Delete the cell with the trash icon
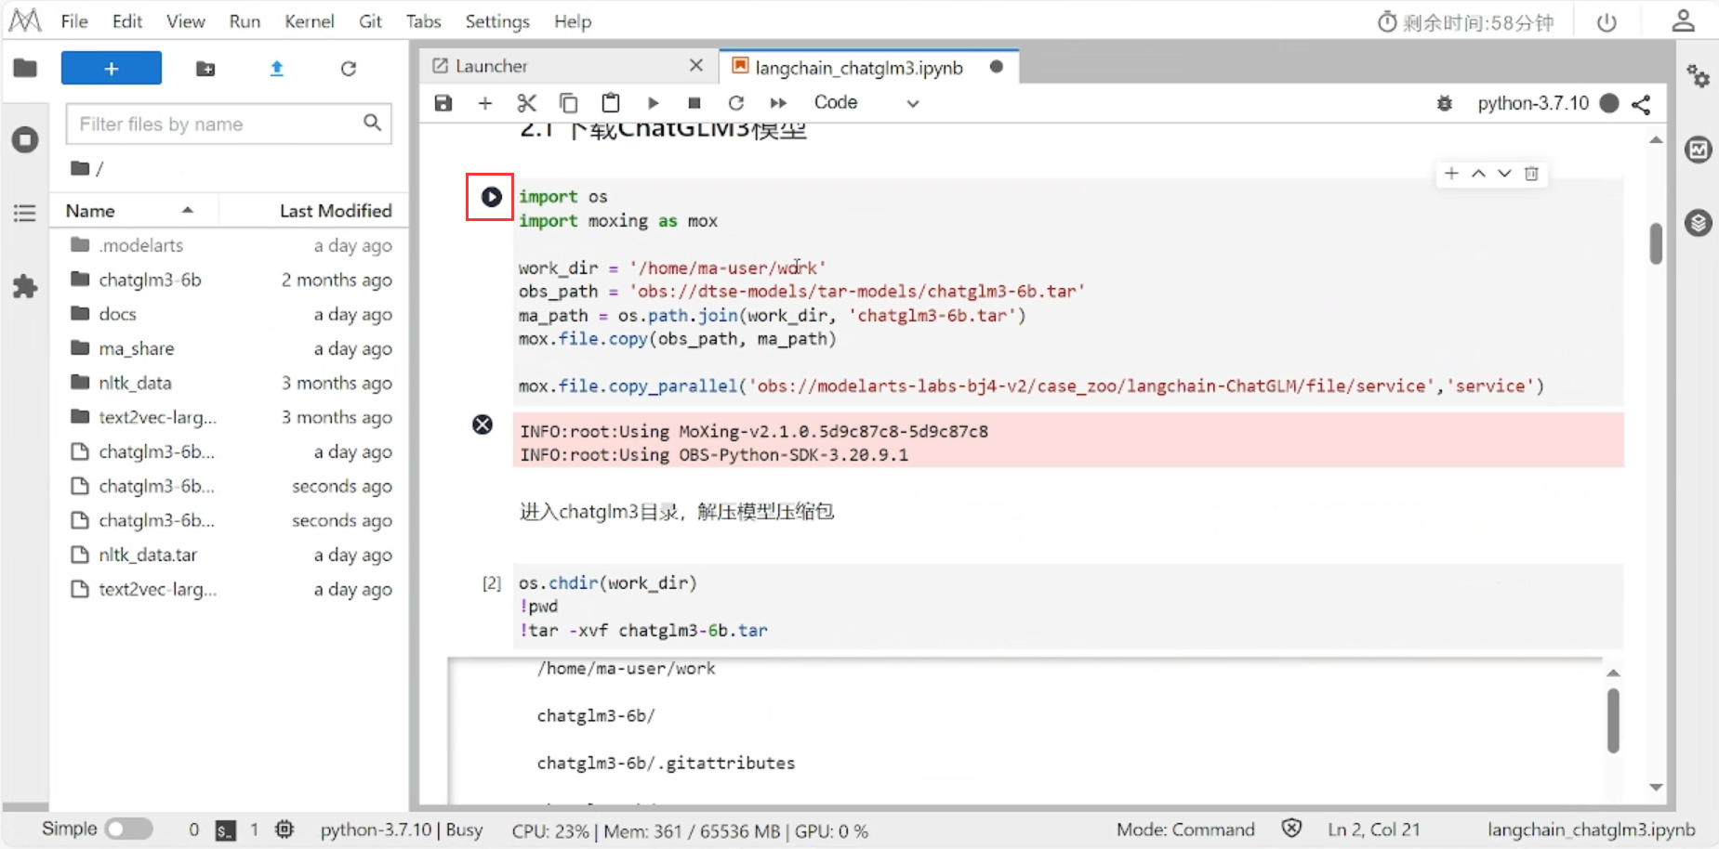Screen dimensions: 1719x849 [x=1531, y=174]
